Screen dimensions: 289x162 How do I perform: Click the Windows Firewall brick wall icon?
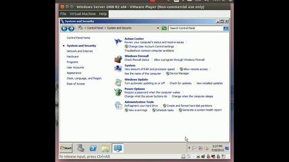118,59
